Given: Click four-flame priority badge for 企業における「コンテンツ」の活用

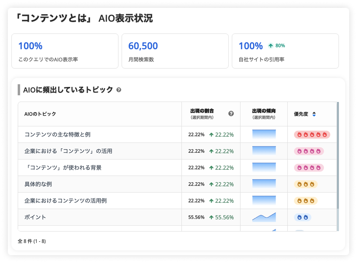Looking at the screenshot, I should pos(309,151).
